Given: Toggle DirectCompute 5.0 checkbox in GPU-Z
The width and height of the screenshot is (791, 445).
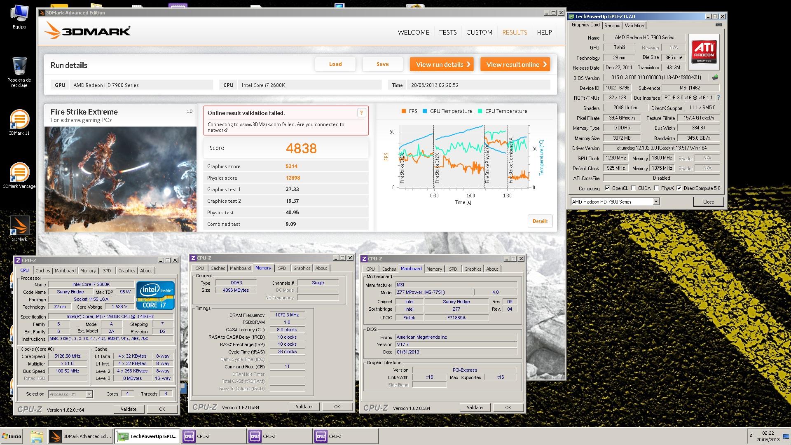Looking at the screenshot, I should click(x=679, y=188).
